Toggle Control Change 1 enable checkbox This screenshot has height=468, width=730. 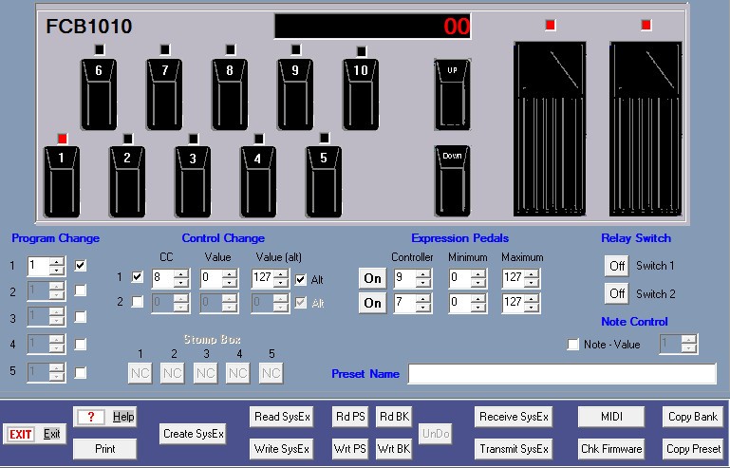(x=138, y=277)
